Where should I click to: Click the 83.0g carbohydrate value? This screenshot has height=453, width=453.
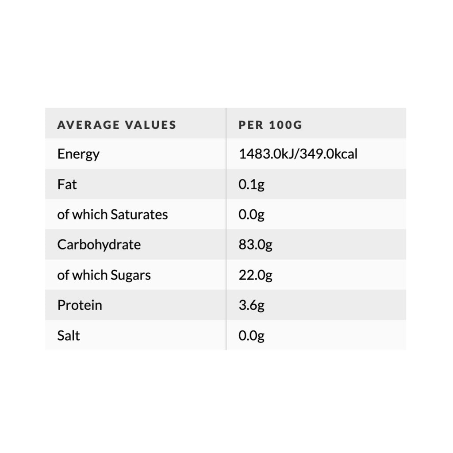(255, 245)
